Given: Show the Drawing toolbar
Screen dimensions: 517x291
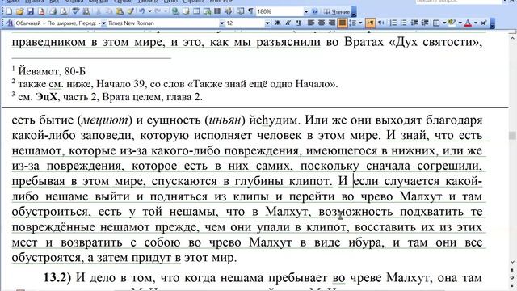Looking at the screenshot, I should (x=228, y=11).
